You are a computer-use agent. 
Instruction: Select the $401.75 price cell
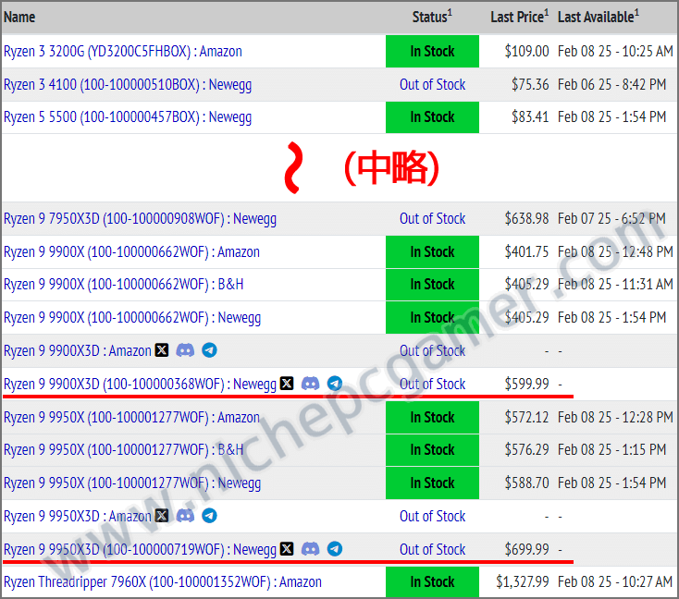point(526,251)
